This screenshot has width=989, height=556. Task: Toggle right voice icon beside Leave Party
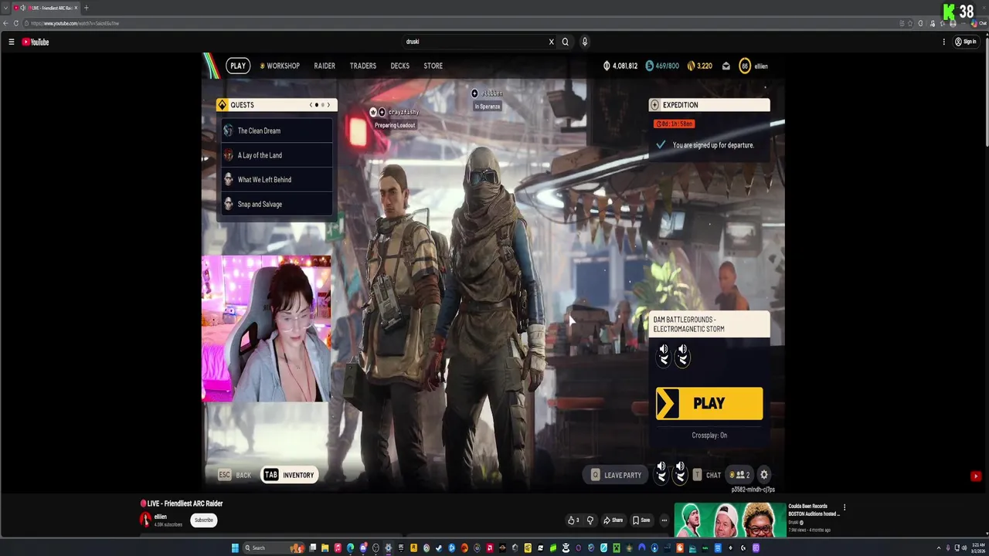[x=680, y=472]
